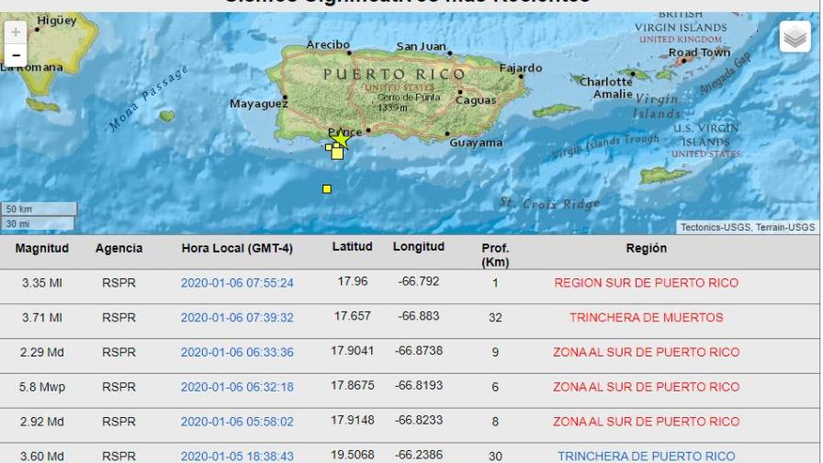The width and height of the screenshot is (823, 463).
Task: Click the 3.35 Ml magnitude cell
Action: (x=42, y=283)
